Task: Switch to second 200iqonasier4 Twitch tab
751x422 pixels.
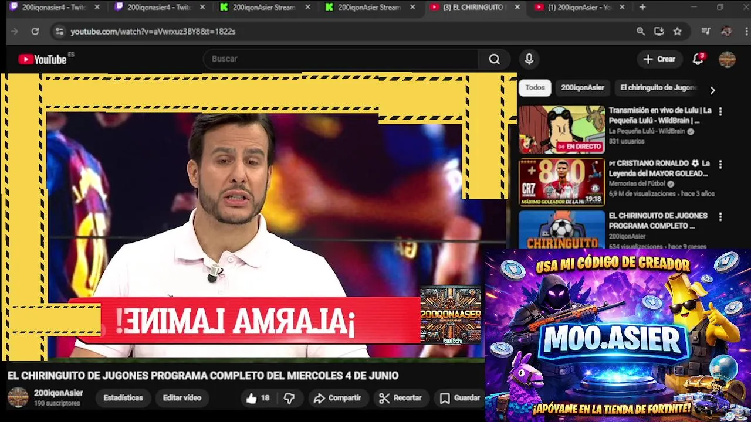Action: pyautogui.click(x=160, y=7)
